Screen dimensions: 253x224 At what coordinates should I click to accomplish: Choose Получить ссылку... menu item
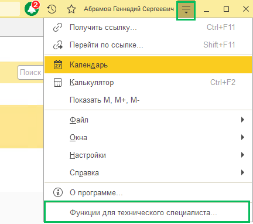148,28
